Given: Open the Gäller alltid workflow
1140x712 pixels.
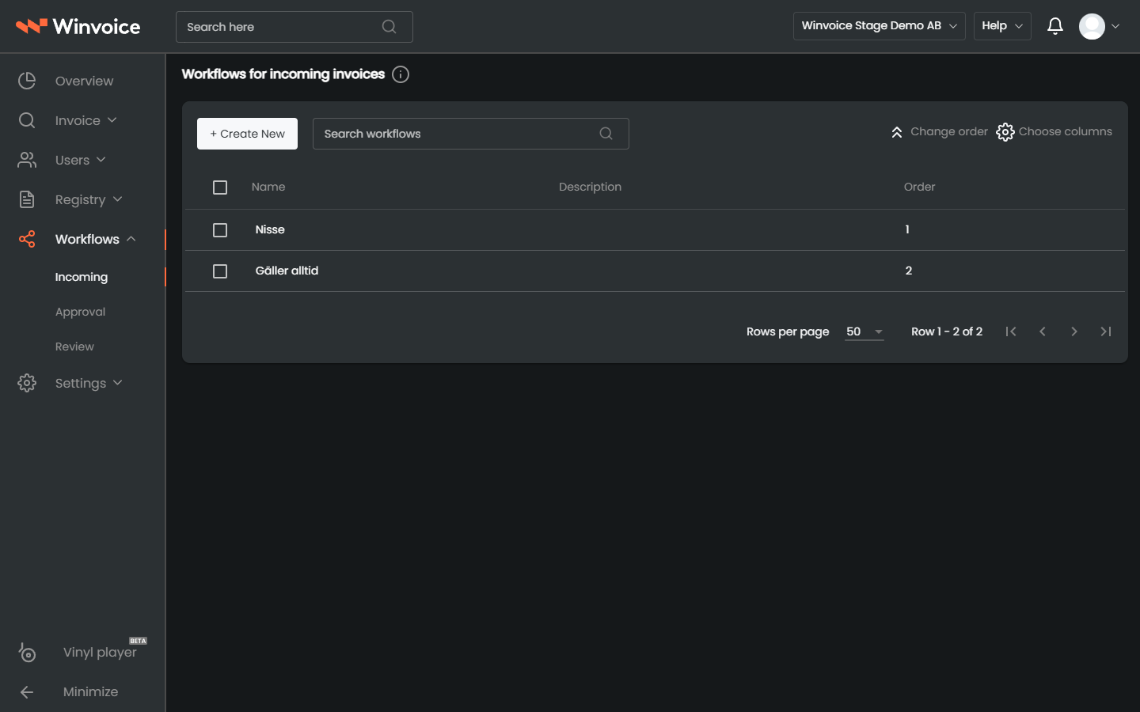Looking at the screenshot, I should coord(287,271).
